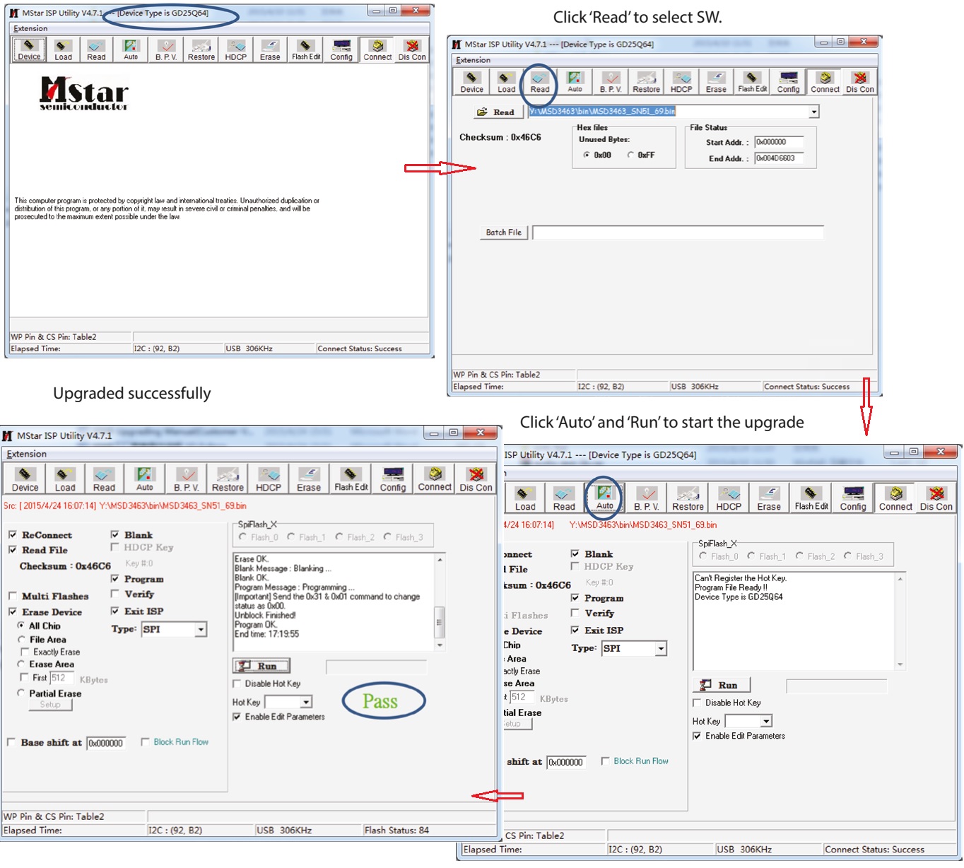This screenshot has width=964, height=868.
Task: Click Flash Edit icon in the Hex files window
Action: tap(752, 82)
